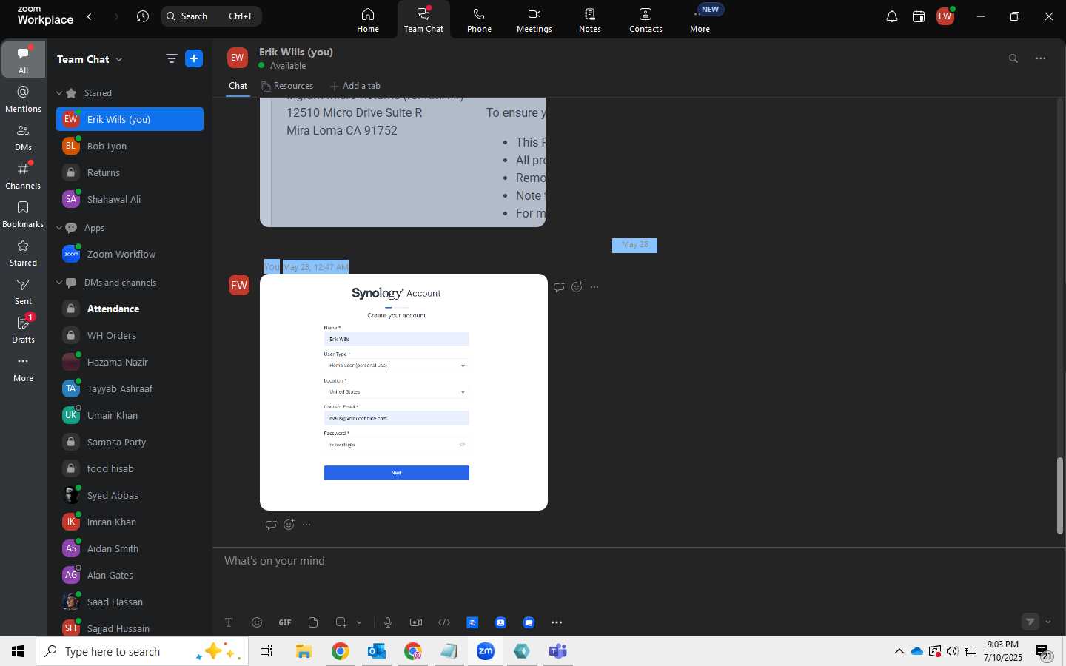Viewport: 1066px width, 666px height.
Task: Click the chat scrollbar thumb
Action: click(x=1059, y=496)
